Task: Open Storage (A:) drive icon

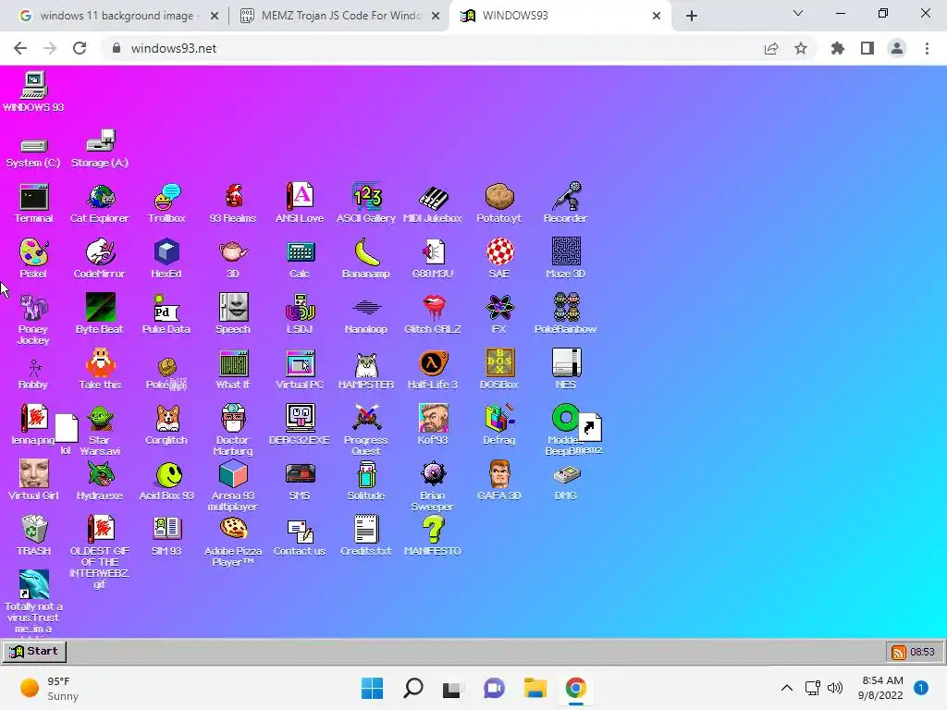Action: click(100, 149)
